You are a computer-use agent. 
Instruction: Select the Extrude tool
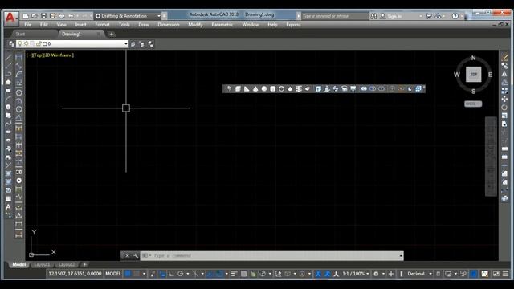pos(318,89)
